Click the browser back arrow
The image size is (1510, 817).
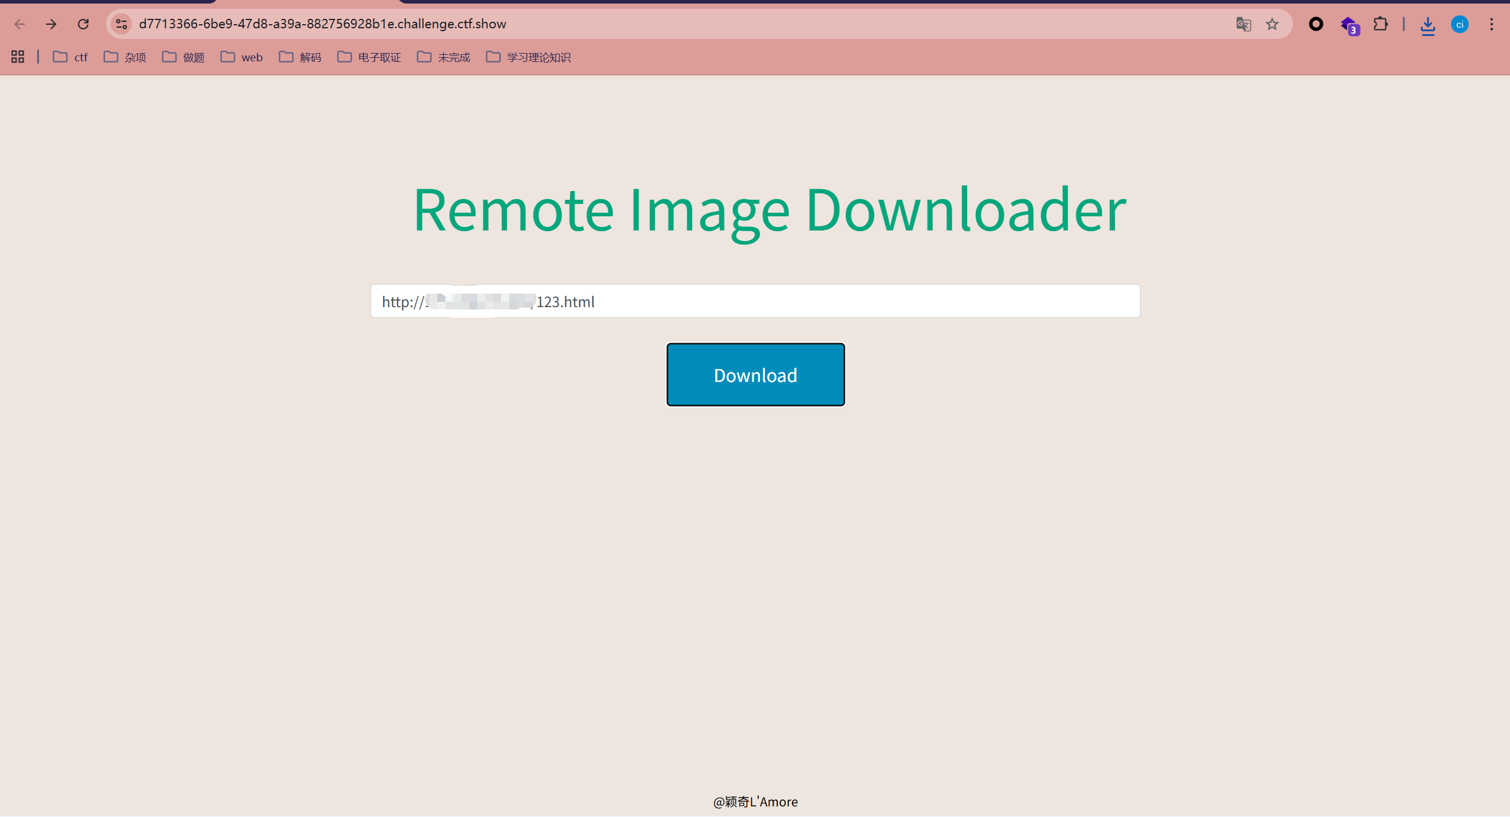(x=19, y=24)
